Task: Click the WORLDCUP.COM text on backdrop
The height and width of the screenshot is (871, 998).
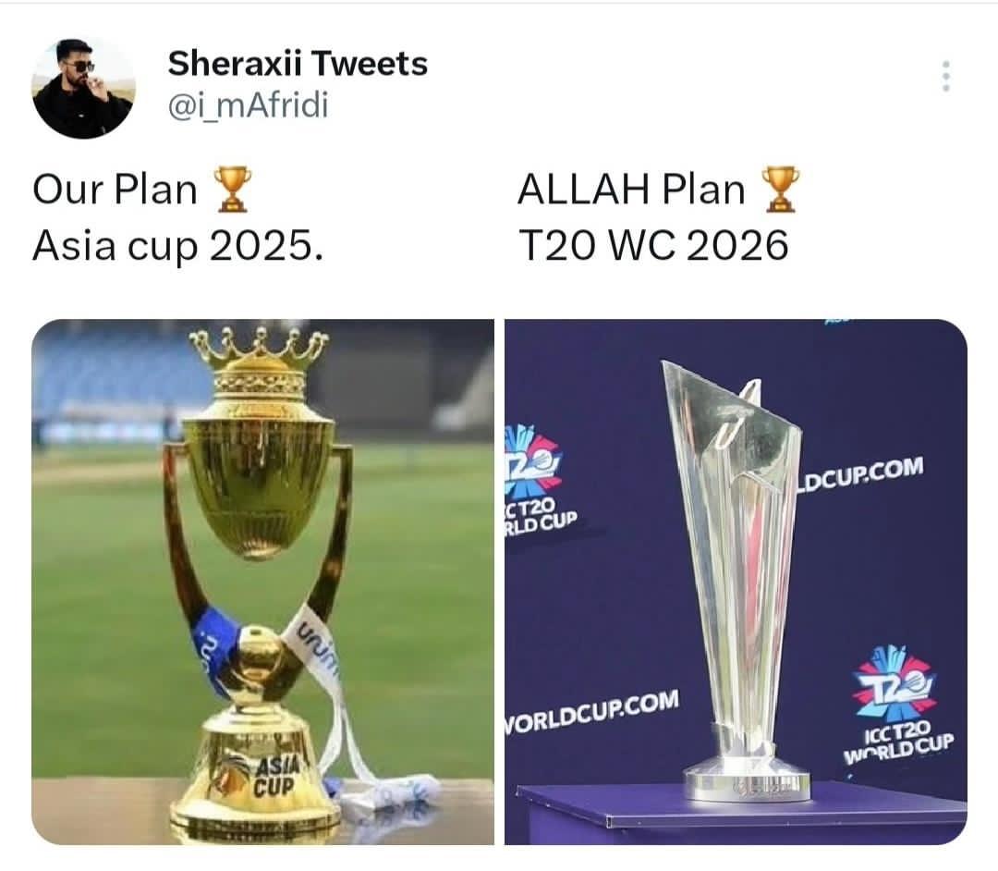Action: click(x=592, y=710)
